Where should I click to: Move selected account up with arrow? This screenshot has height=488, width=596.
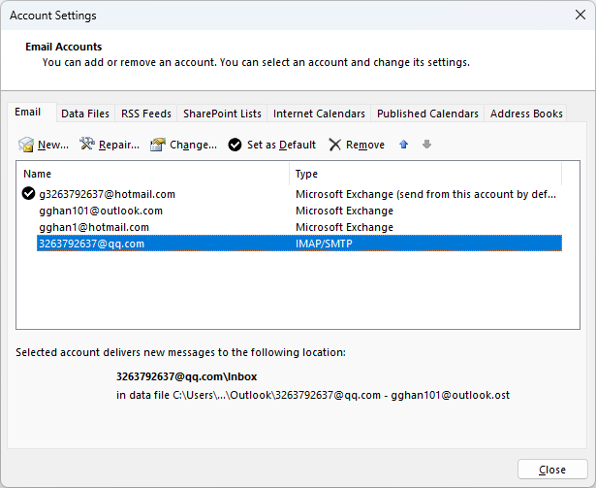[x=404, y=145]
